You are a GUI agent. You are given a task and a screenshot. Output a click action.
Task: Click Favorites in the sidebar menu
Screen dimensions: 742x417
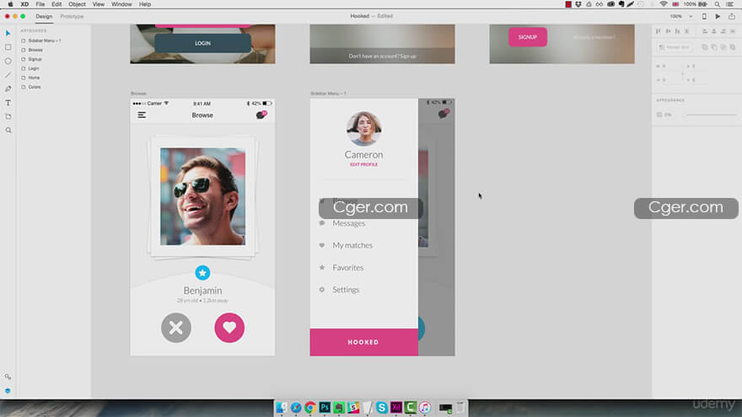coord(347,268)
